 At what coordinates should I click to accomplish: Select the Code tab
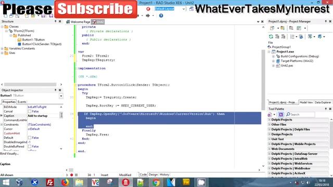point(143,175)
